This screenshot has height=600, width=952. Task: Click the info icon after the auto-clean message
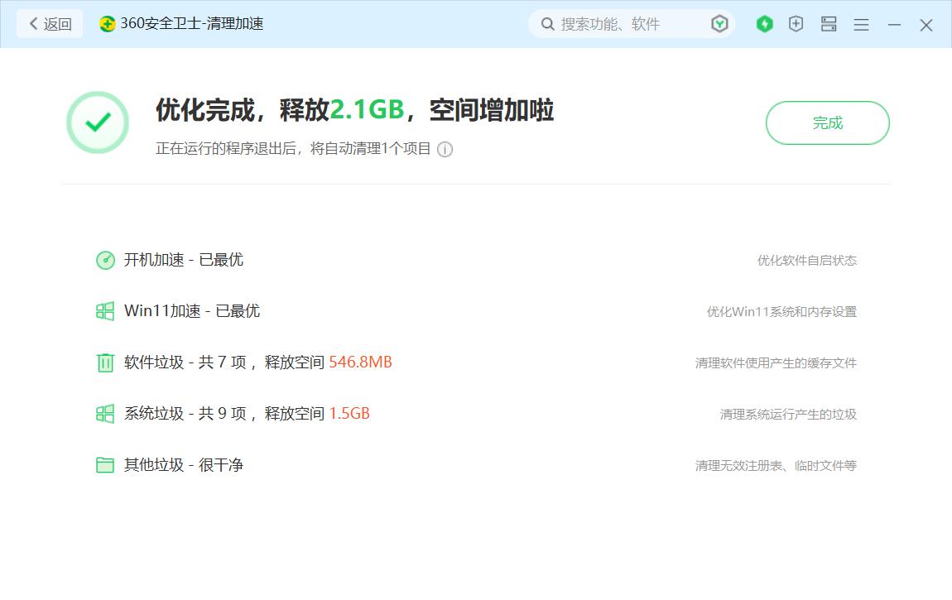coord(445,150)
